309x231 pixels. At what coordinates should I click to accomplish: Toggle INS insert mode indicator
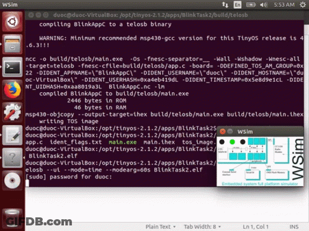pos(294,227)
